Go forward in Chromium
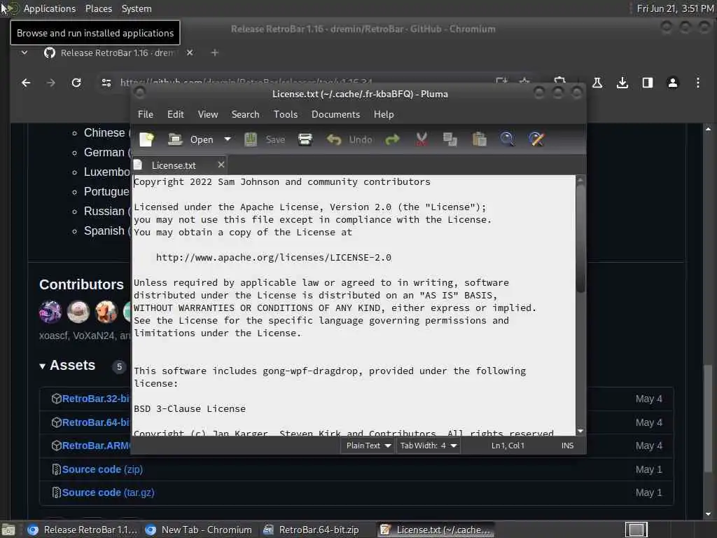The width and height of the screenshot is (717, 538). pos(50,83)
